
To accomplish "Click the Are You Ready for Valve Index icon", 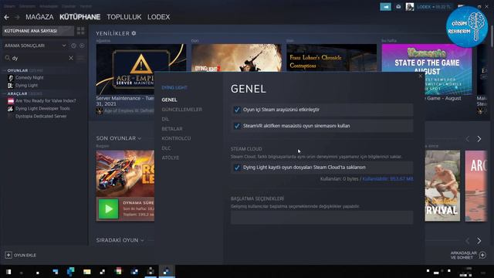I will 11,101.
